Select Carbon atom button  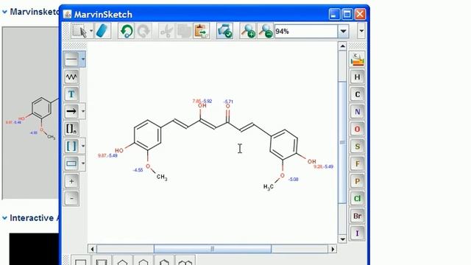click(x=357, y=95)
